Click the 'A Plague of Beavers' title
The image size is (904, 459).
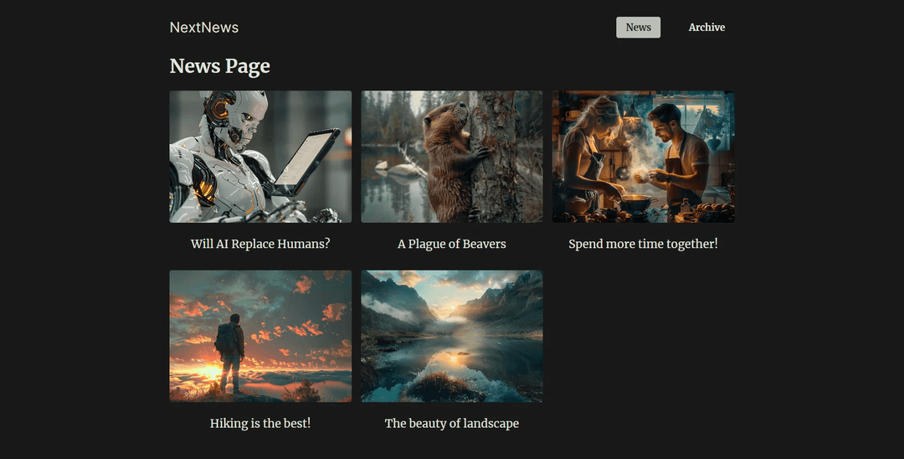click(x=451, y=244)
